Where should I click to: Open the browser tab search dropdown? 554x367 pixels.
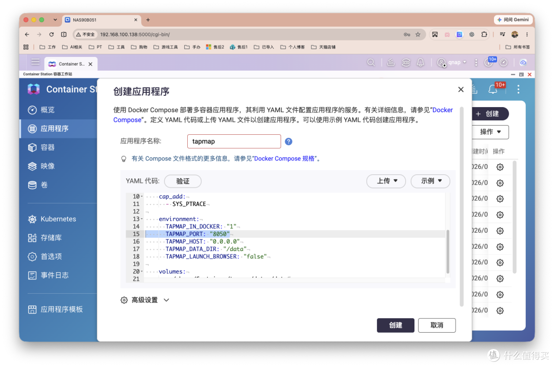point(55,20)
